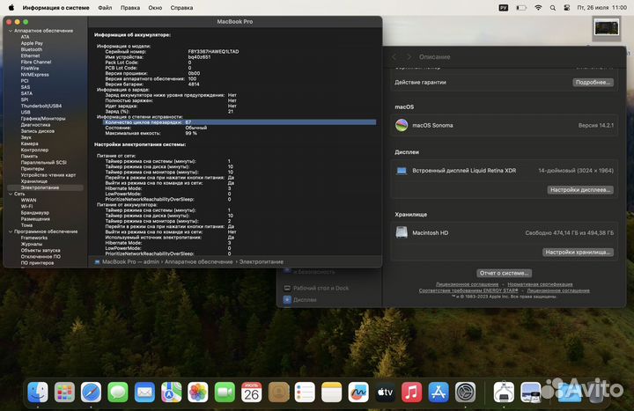The image size is (634, 411).
Task: Click the Максимальная емкость 99 % line
Action: pyautogui.click(x=151, y=133)
